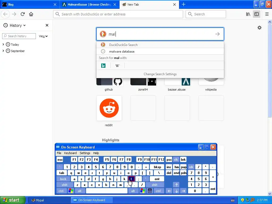
Task: Click the up arrow key
Action: point(176,185)
